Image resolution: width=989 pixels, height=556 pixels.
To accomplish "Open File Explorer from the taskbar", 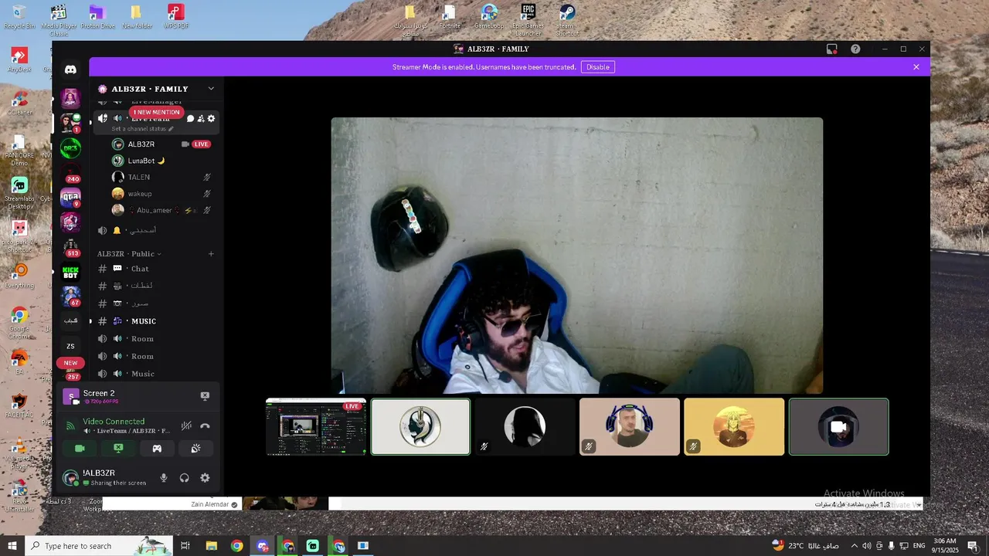I will [x=211, y=546].
